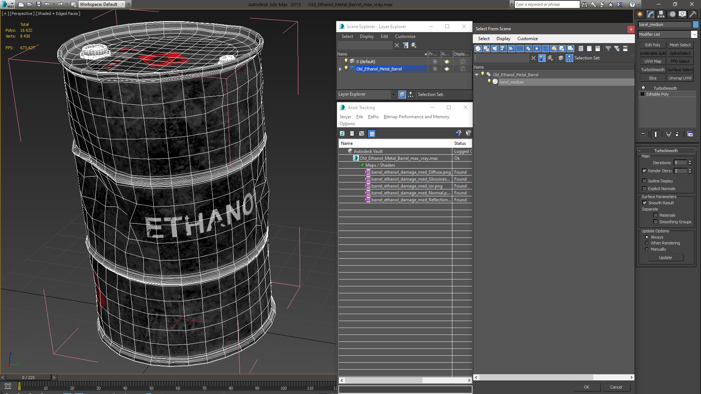
Task: Toggle visibility bulb of 0 (default) layer
Action: pyautogui.click(x=346, y=61)
